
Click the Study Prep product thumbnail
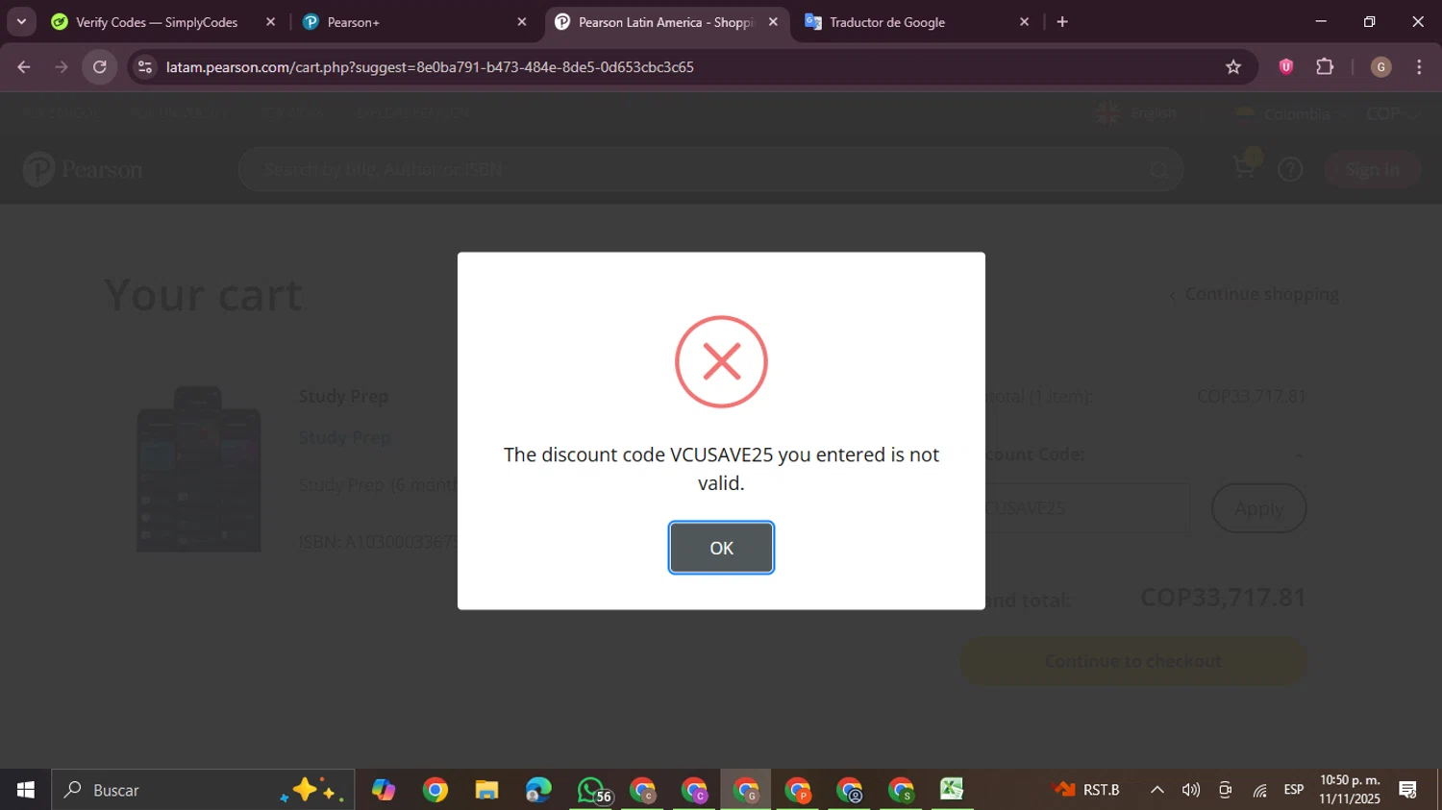(x=199, y=469)
